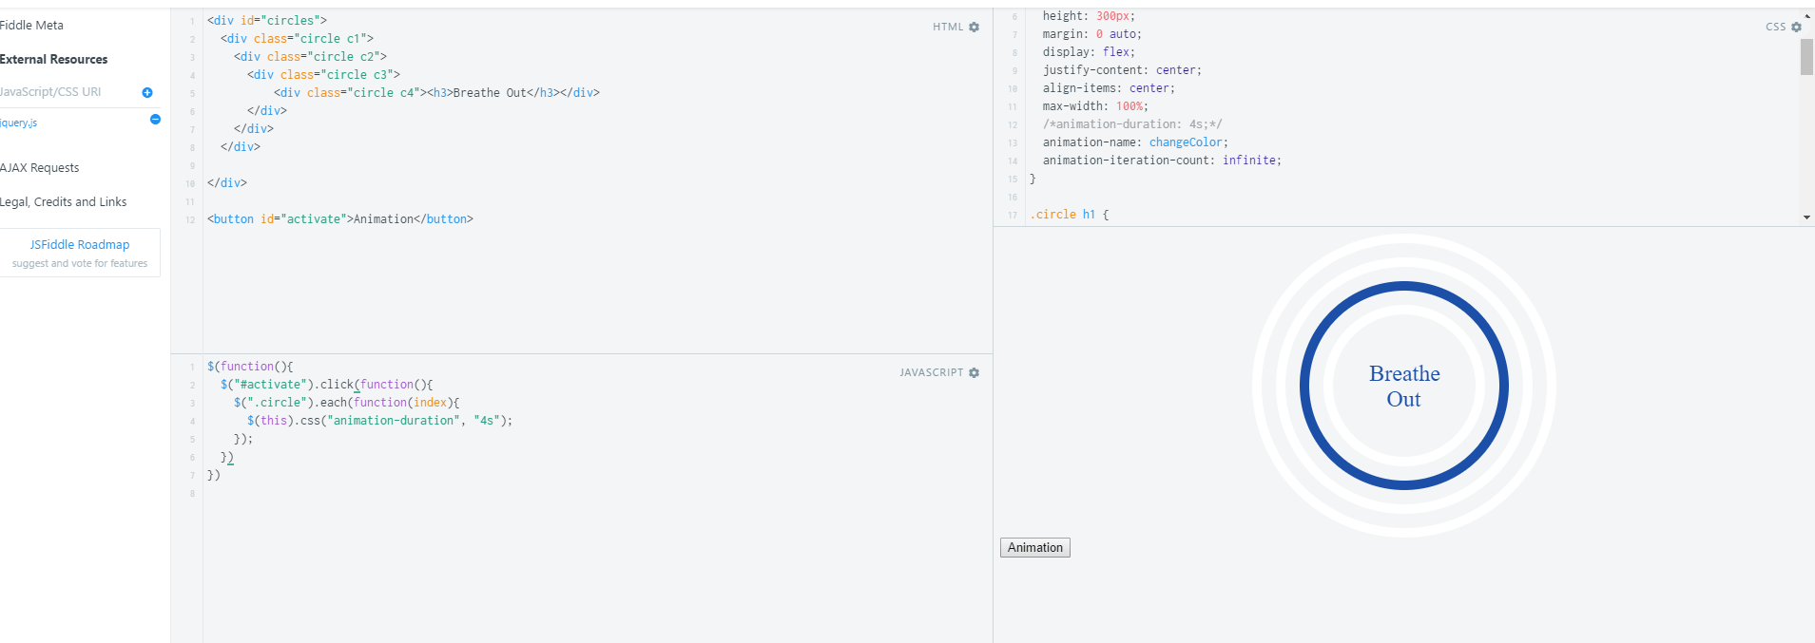Screen dimensions: 1815x643
Task: Open CSS panel settings gear
Action: pos(1796,28)
